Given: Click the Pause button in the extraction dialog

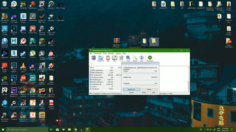Looking at the screenshot, I should [x=149, y=89].
